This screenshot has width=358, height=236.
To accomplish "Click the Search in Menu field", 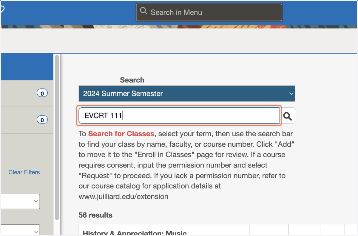I will point(209,12).
